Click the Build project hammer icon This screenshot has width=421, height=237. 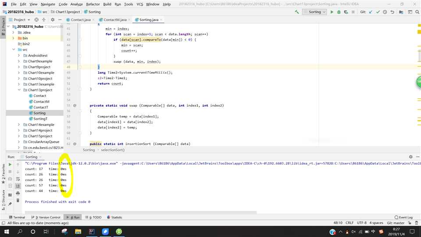297,12
